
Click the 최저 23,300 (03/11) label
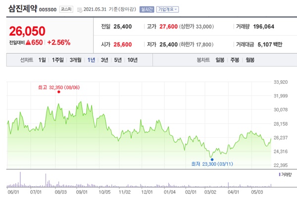pos(212,164)
